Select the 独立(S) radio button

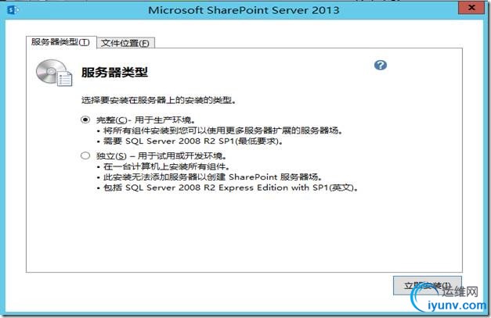[x=85, y=155]
